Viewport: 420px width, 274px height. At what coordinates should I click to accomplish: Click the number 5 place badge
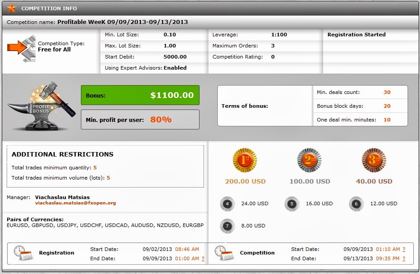(292, 204)
